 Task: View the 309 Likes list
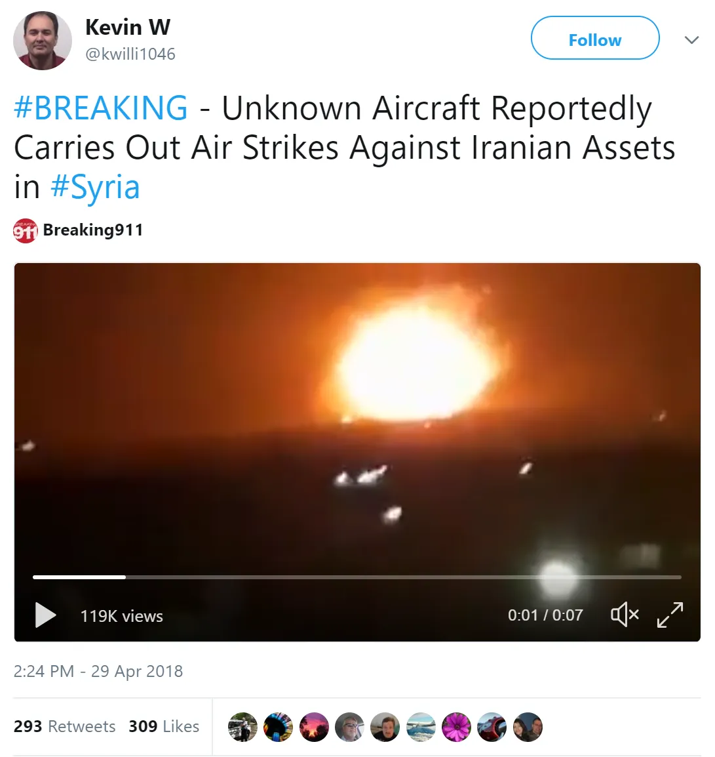coord(164,726)
